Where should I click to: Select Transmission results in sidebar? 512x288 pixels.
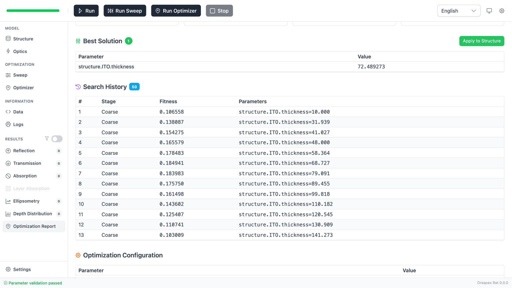click(x=27, y=163)
